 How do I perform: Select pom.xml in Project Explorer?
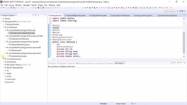pos(10,82)
